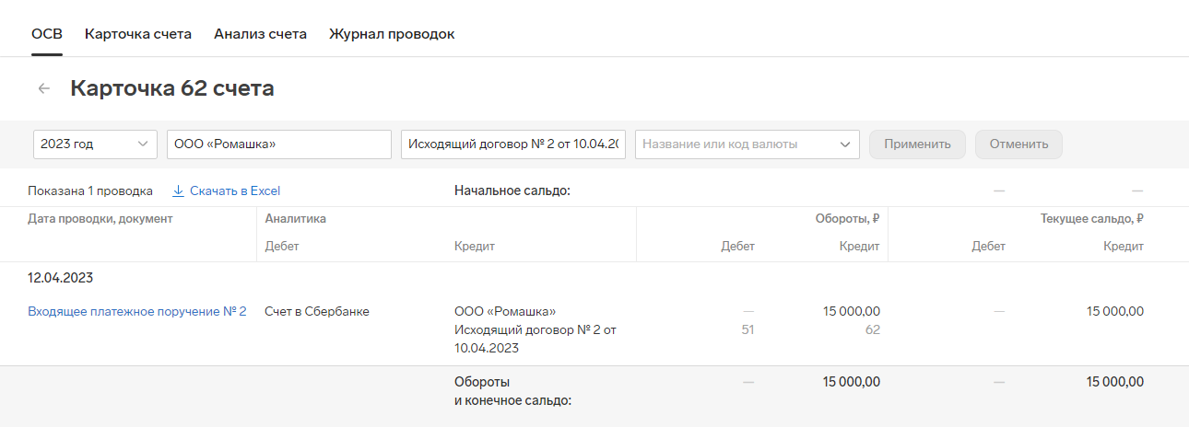Click the Дата проводки, документ column header
The width and height of the screenshot is (1189, 427).
pos(100,219)
